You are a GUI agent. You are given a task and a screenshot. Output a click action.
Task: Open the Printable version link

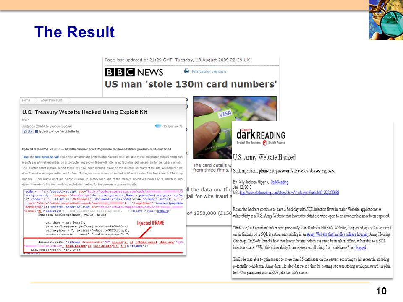tap(209, 71)
